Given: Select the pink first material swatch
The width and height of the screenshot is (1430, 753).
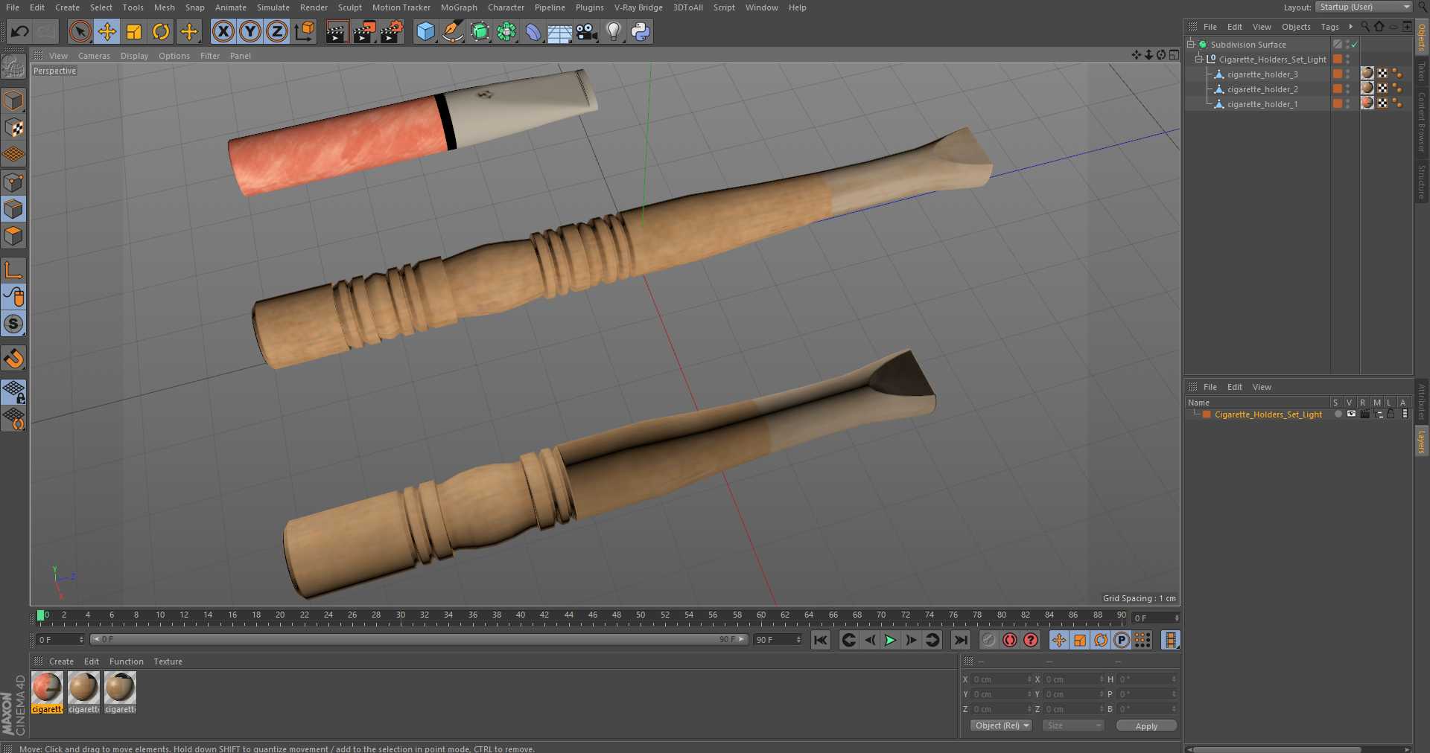Looking at the screenshot, I should 47,688.
